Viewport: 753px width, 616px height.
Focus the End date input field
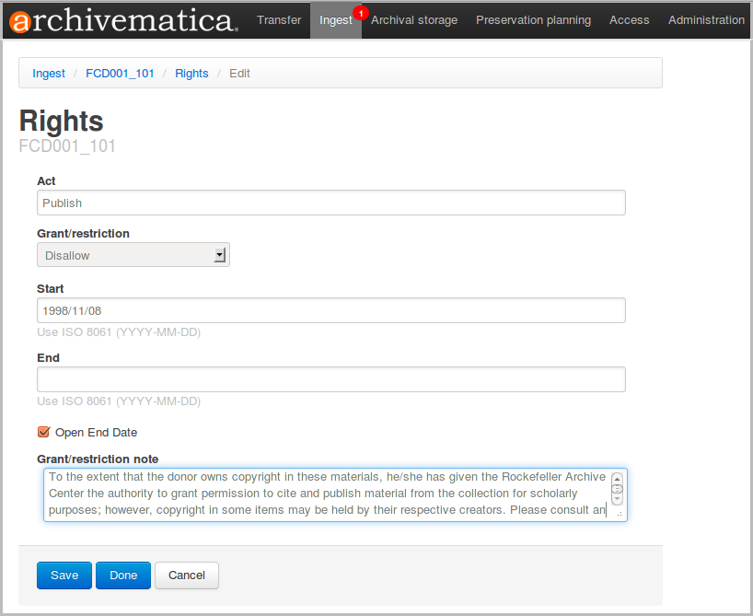331,379
